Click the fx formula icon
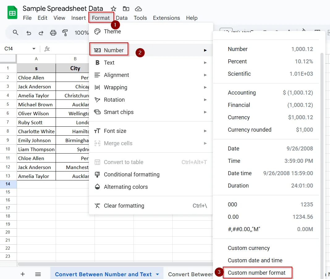 click(x=47, y=49)
